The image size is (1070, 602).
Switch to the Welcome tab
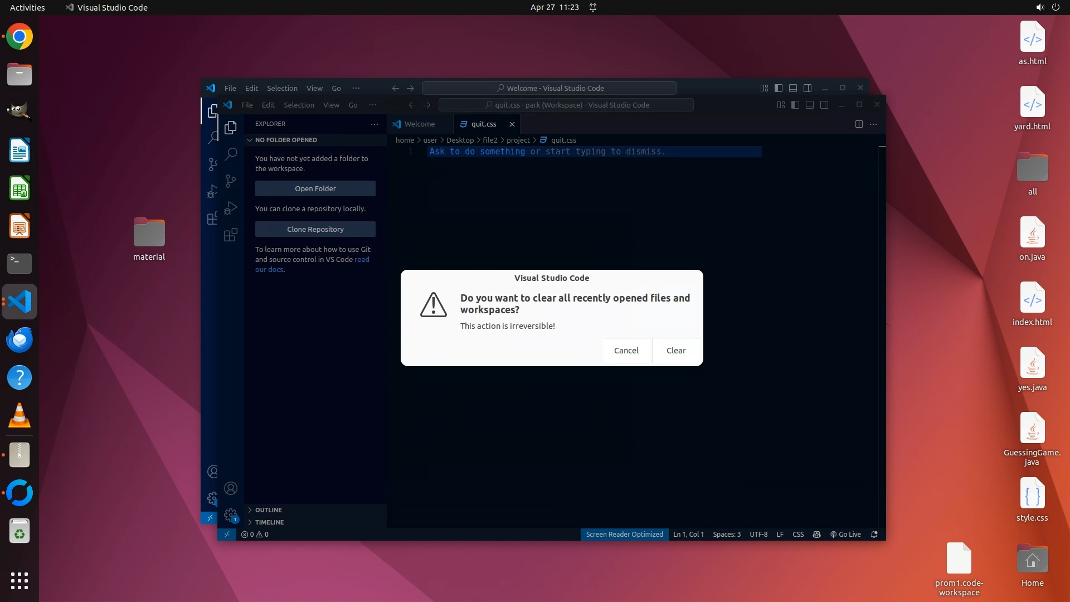coord(419,124)
